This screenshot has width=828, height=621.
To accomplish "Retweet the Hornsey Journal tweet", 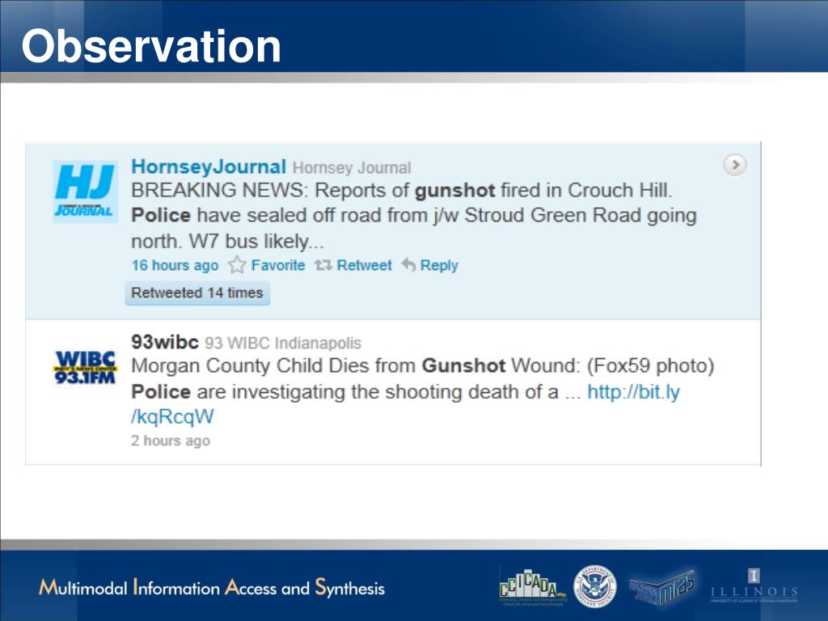I will tap(365, 265).
